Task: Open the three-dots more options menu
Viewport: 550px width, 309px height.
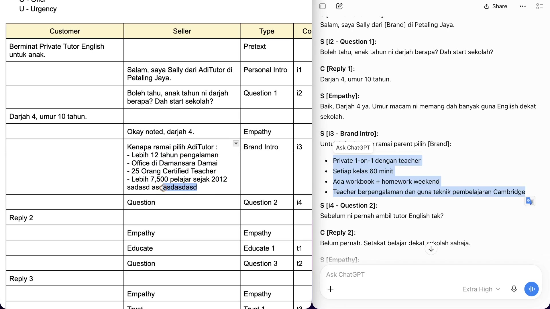Action: [x=523, y=6]
